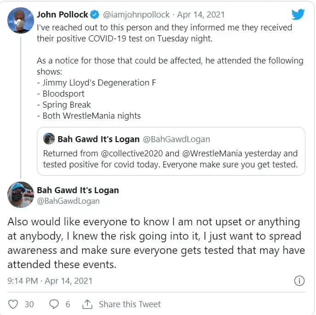Screen dimensions: 316x315
Task: Click the share arrow icon
Action: click(x=87, y=304)
